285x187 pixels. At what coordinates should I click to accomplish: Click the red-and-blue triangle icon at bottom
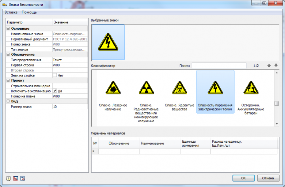click(x=15, y=179)
